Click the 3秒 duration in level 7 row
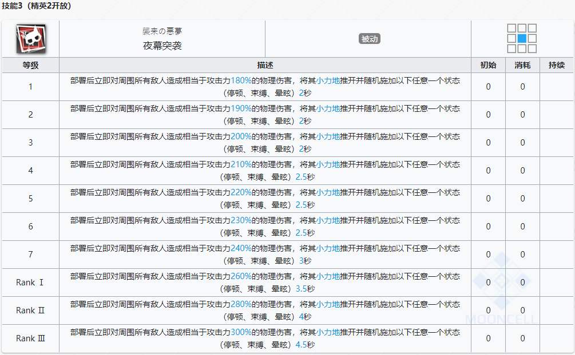575x355 pixels. [x=305, y=261]
